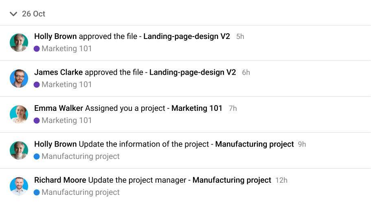Open Holly Brown's avatar on 5h notification
The width and height of the screenshot is (371, 205).
(19, 43)
